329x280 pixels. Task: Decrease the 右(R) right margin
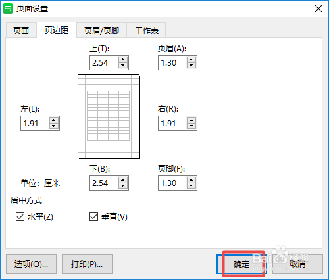pyautogui.click(x=191, y=126)
